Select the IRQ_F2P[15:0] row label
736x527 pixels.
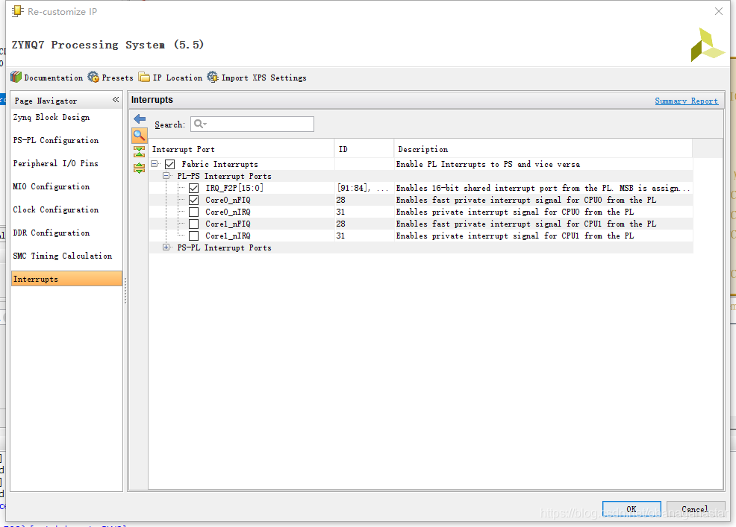coord(234,188)
